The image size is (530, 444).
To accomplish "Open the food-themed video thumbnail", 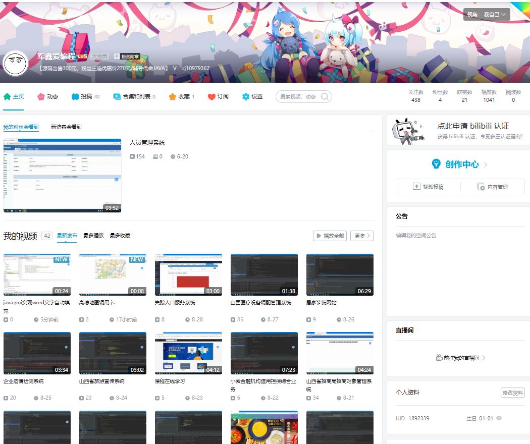I will 264,427.
